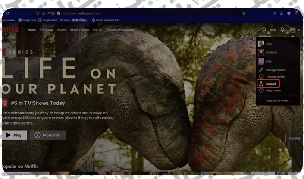This screenshot has height=179, width=304.
Task: Reload the page with the refresh icon
Action: pos(7,13)
